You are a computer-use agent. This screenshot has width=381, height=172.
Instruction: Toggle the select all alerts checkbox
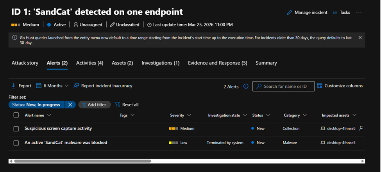(16, 115)
